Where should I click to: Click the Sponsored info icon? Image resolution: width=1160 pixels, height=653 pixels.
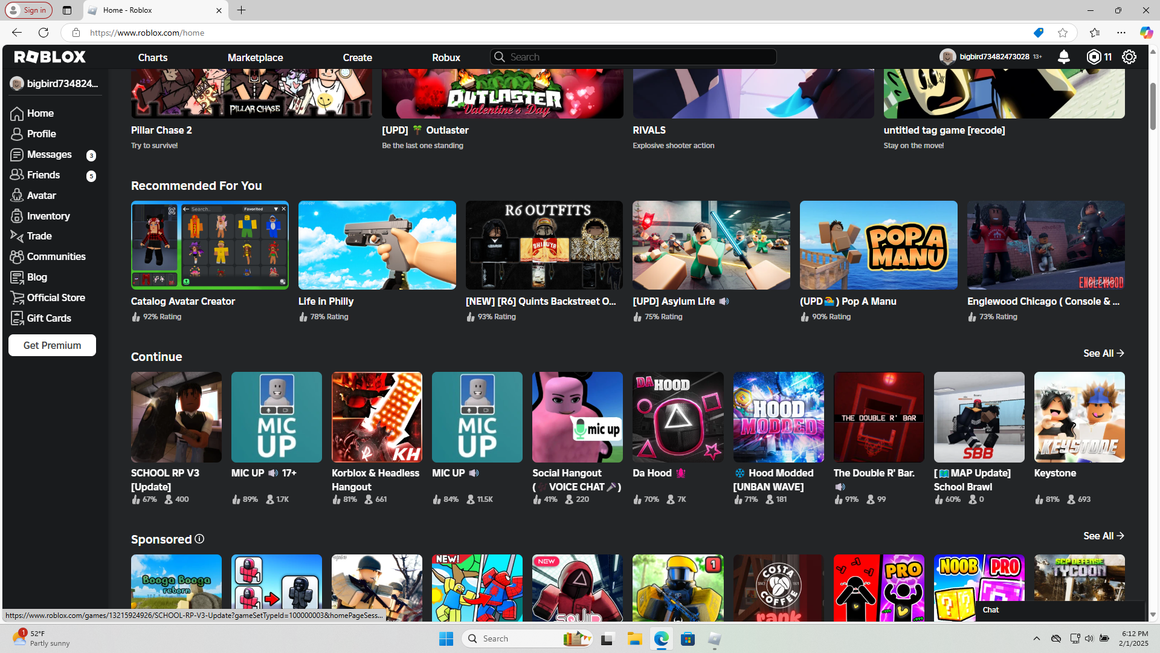coord(199,539)
